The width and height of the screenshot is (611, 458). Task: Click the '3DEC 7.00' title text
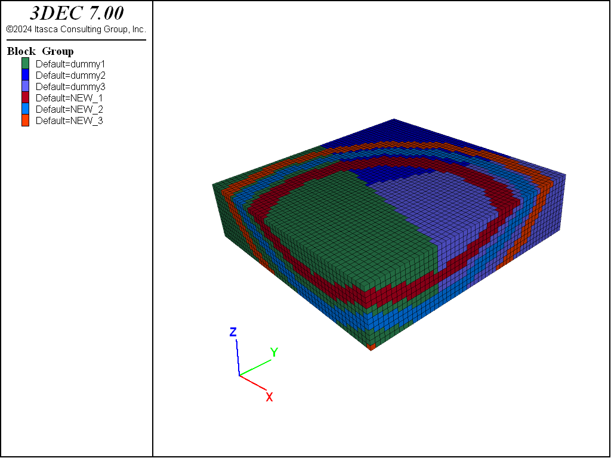pyautogui.click(x=77, y=13)
